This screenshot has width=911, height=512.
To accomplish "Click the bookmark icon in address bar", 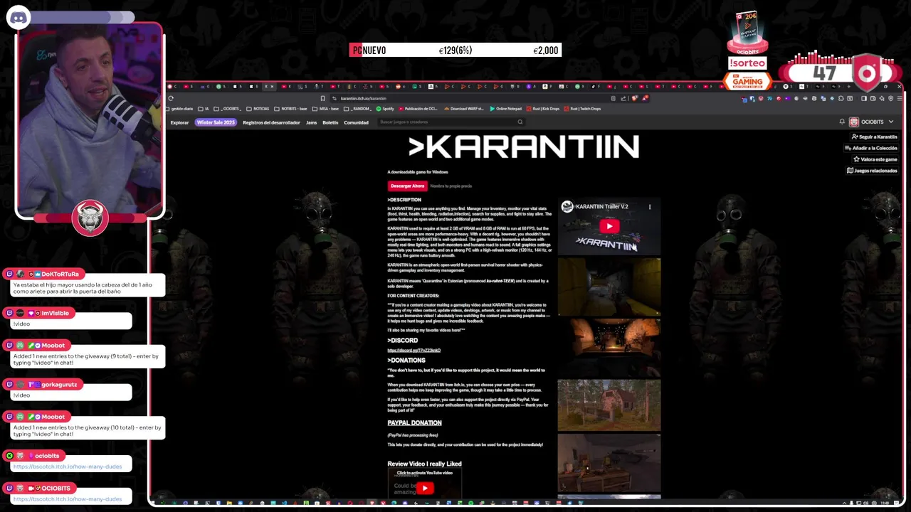I will click(x=323, y=98).
